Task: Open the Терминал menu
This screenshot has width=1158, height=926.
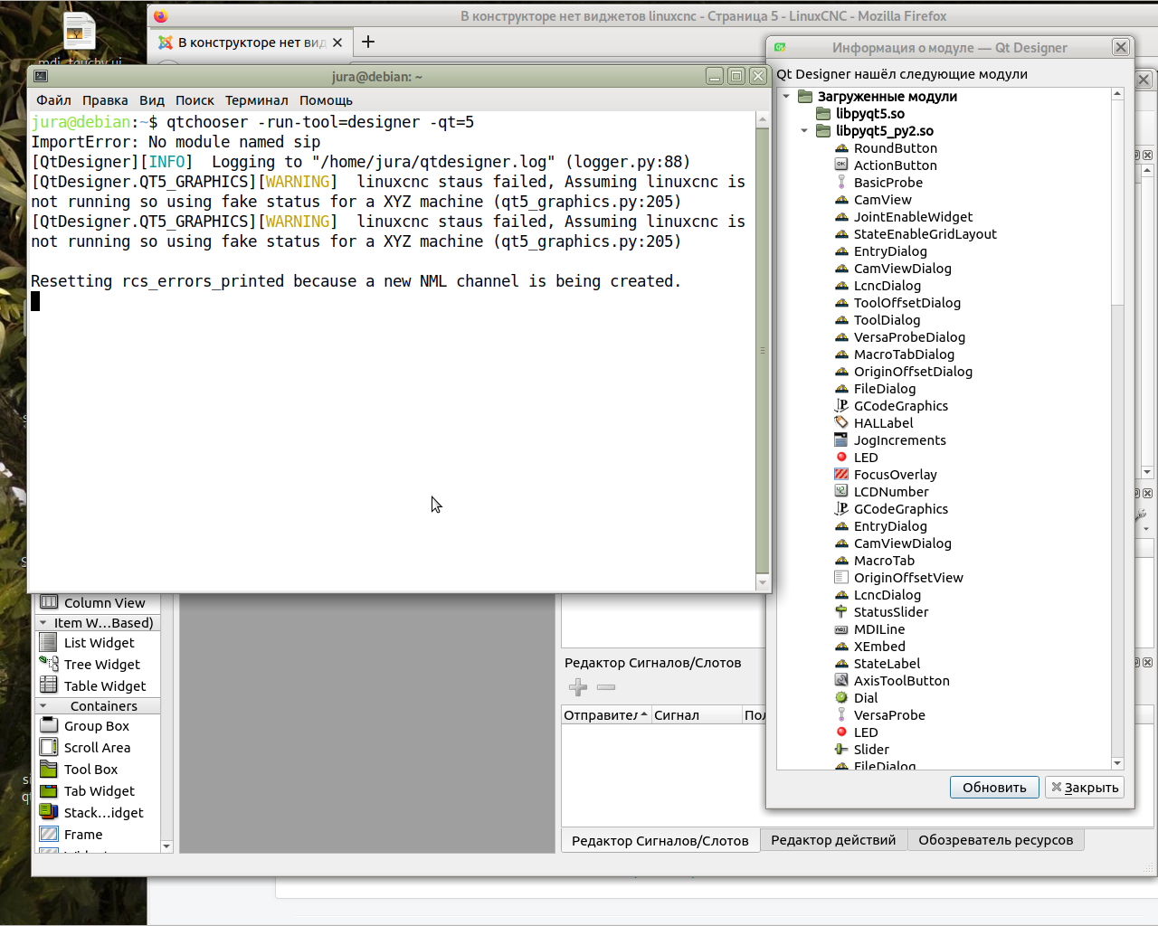Action: pyautogui.click(x=257, y=100)
